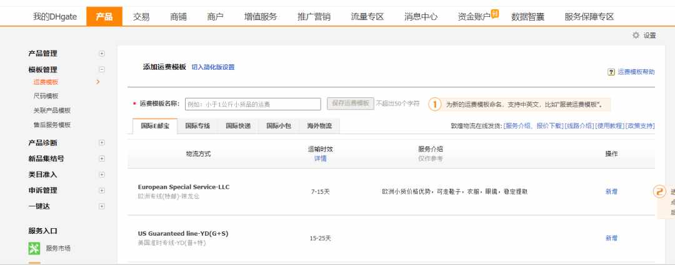Open the 商铺 menu
The image size is (675, 265).
click(178, 17)
